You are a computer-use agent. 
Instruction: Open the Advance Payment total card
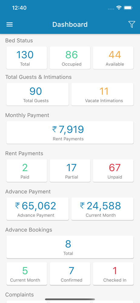click(x=38, y=209)
